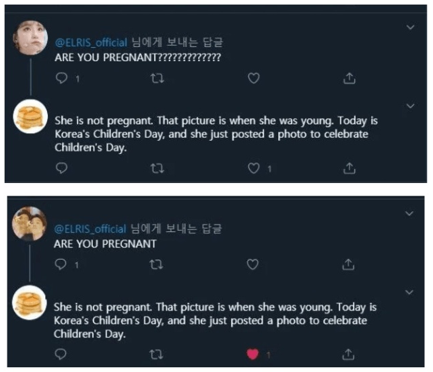The width and height of the screenshot is (433, 372).
Task: Share the top "ARE YOU PREGNANT?????????????" tweet
Action: (x=349, y=79)
